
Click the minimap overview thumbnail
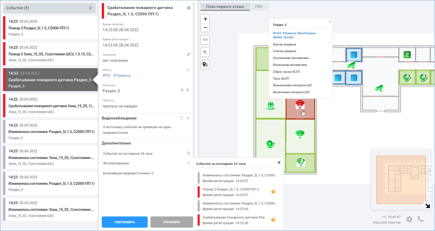(x=401, y=180)
